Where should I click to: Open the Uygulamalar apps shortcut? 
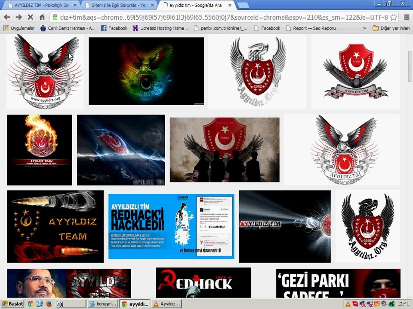[19, 28]
